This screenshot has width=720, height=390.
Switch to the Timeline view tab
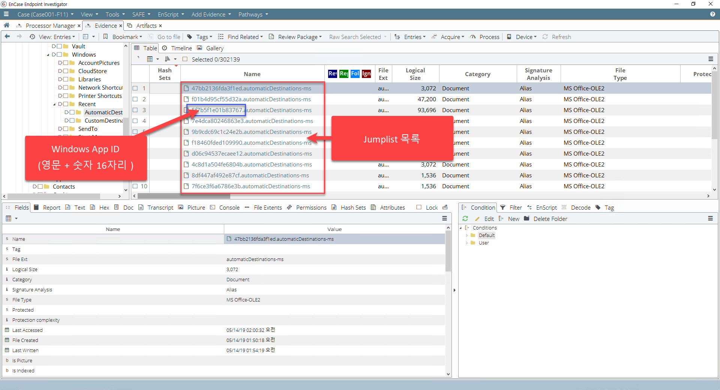click(177, 48)
